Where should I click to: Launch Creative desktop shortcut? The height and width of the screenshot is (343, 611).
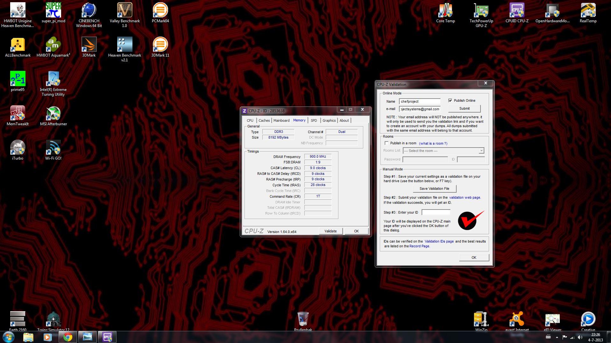tap(588, 321)
